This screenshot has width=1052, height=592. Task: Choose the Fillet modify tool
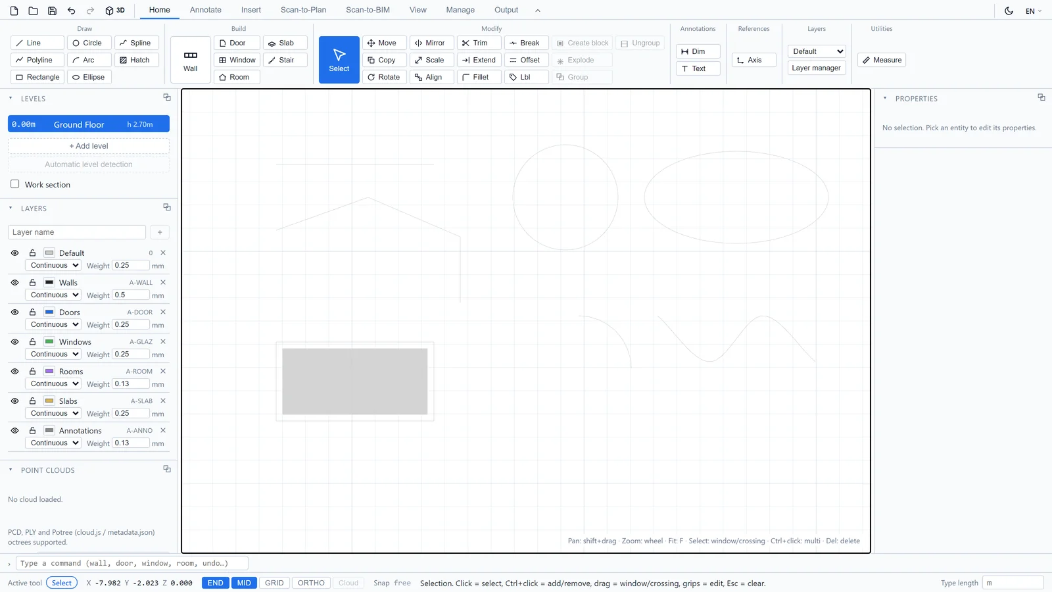click(x=479, y=77)
